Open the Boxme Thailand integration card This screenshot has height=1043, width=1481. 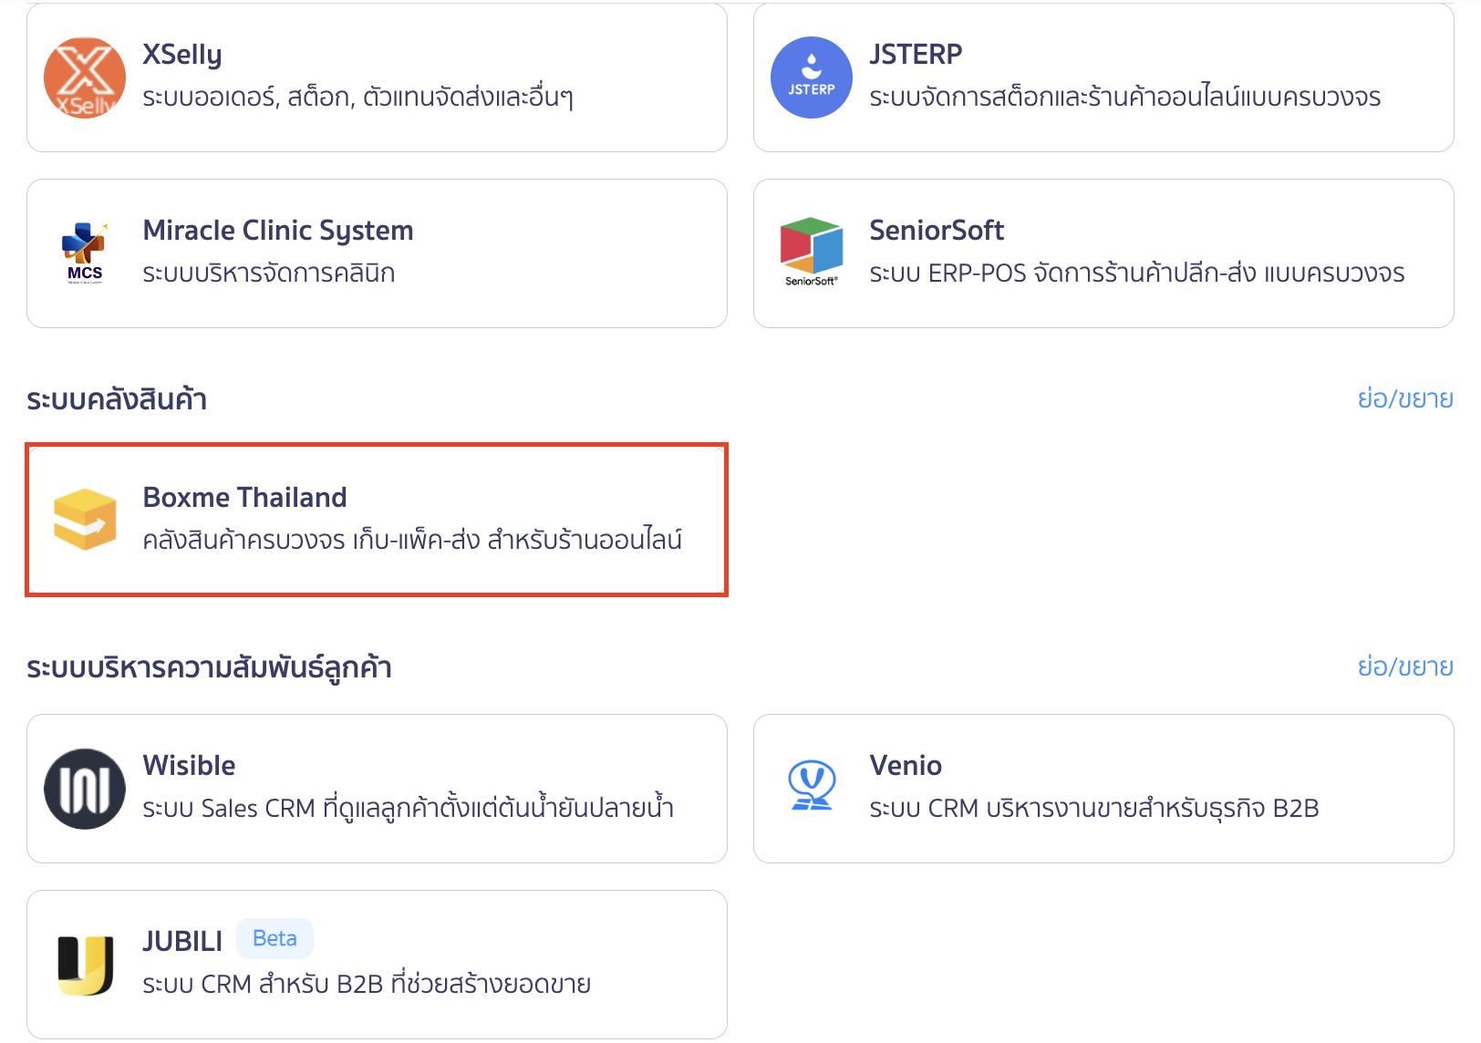point(376,519)
